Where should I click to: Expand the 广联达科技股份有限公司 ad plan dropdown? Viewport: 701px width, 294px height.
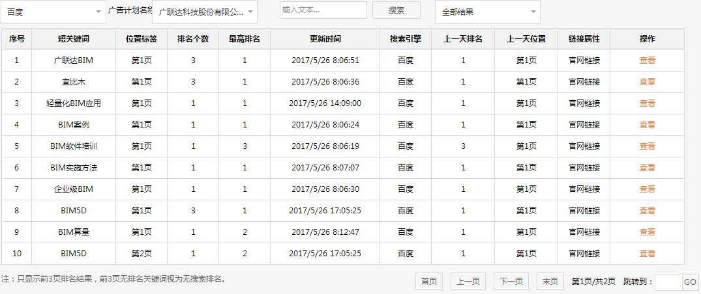tap(205, 12)
